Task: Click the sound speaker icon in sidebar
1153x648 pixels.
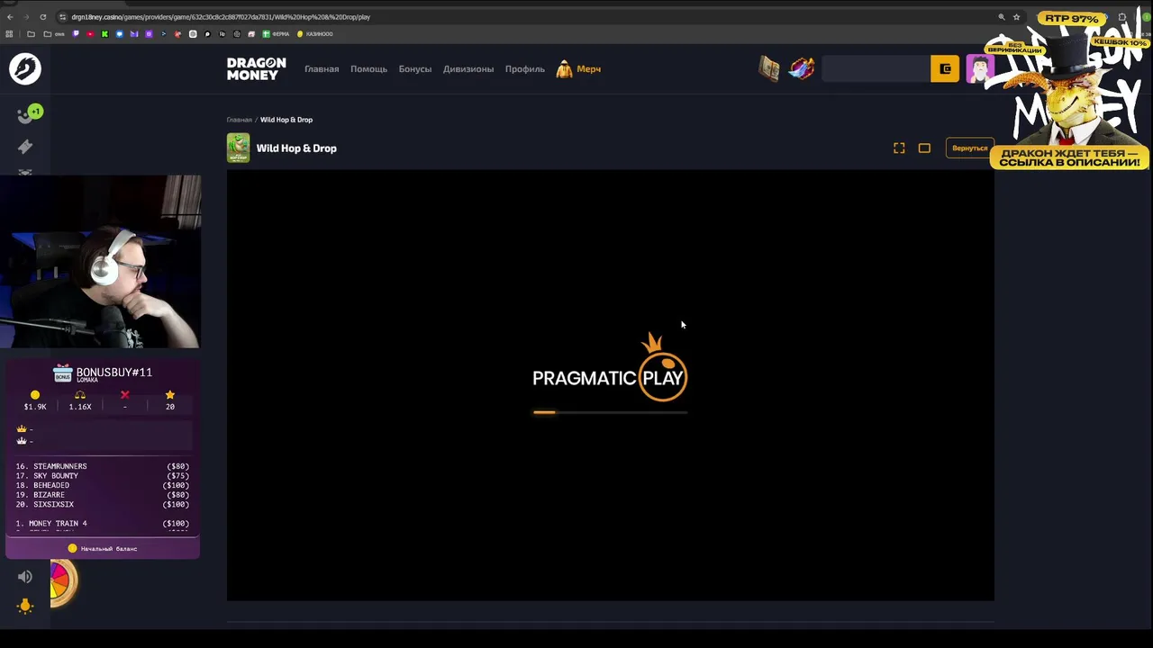Action: coord(25,577)
